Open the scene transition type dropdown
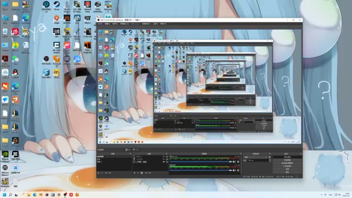 pos(256,157)
